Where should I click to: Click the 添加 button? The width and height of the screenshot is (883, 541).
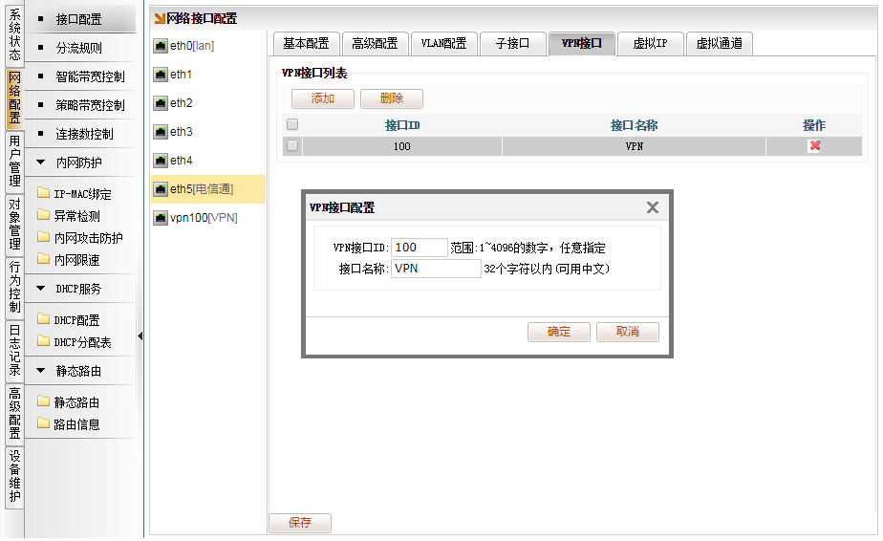point(323,98)
